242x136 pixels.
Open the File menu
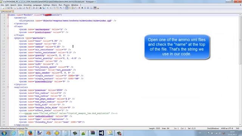click(2, 5)
